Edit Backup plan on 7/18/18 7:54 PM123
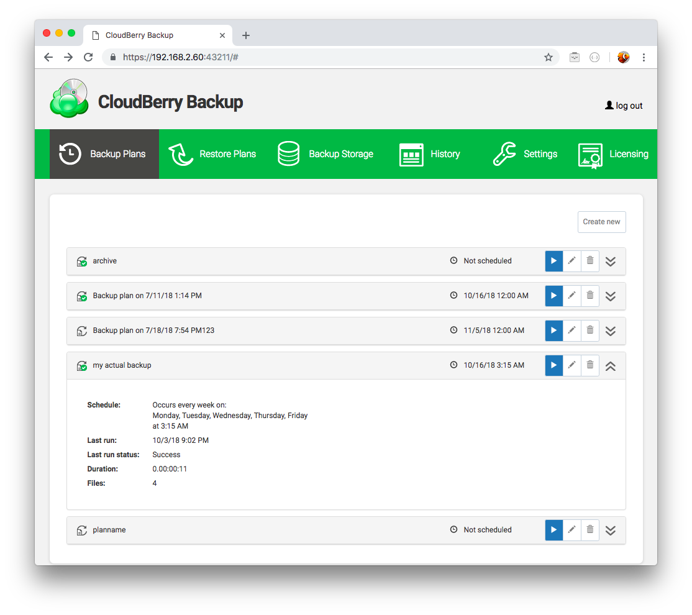Screen dimensions: 692x615 point(572,330)
